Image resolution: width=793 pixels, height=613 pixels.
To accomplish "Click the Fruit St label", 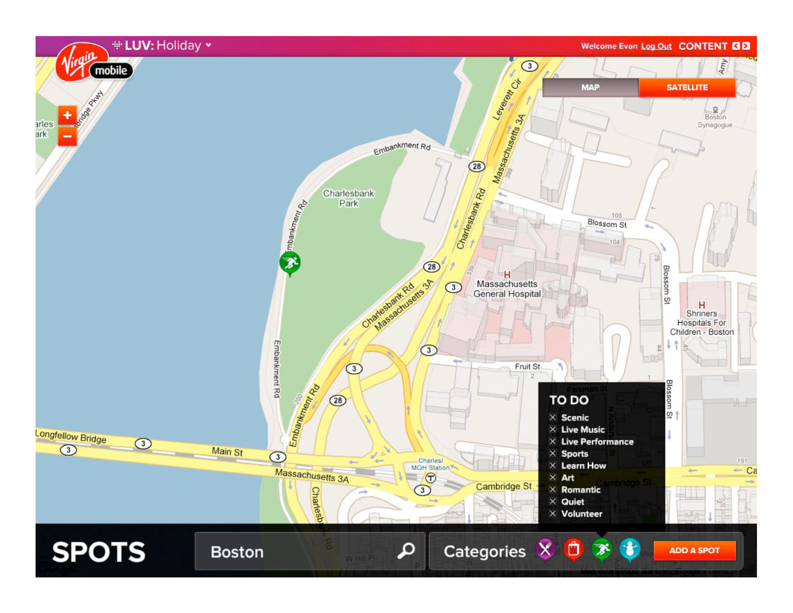I will [527, 366].
